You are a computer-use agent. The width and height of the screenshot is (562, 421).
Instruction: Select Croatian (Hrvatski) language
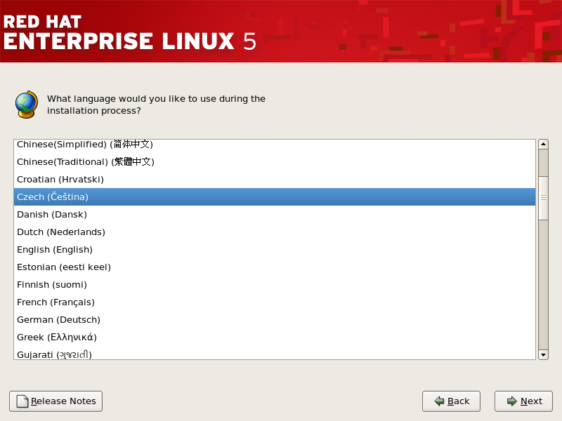tap(60, 180)
